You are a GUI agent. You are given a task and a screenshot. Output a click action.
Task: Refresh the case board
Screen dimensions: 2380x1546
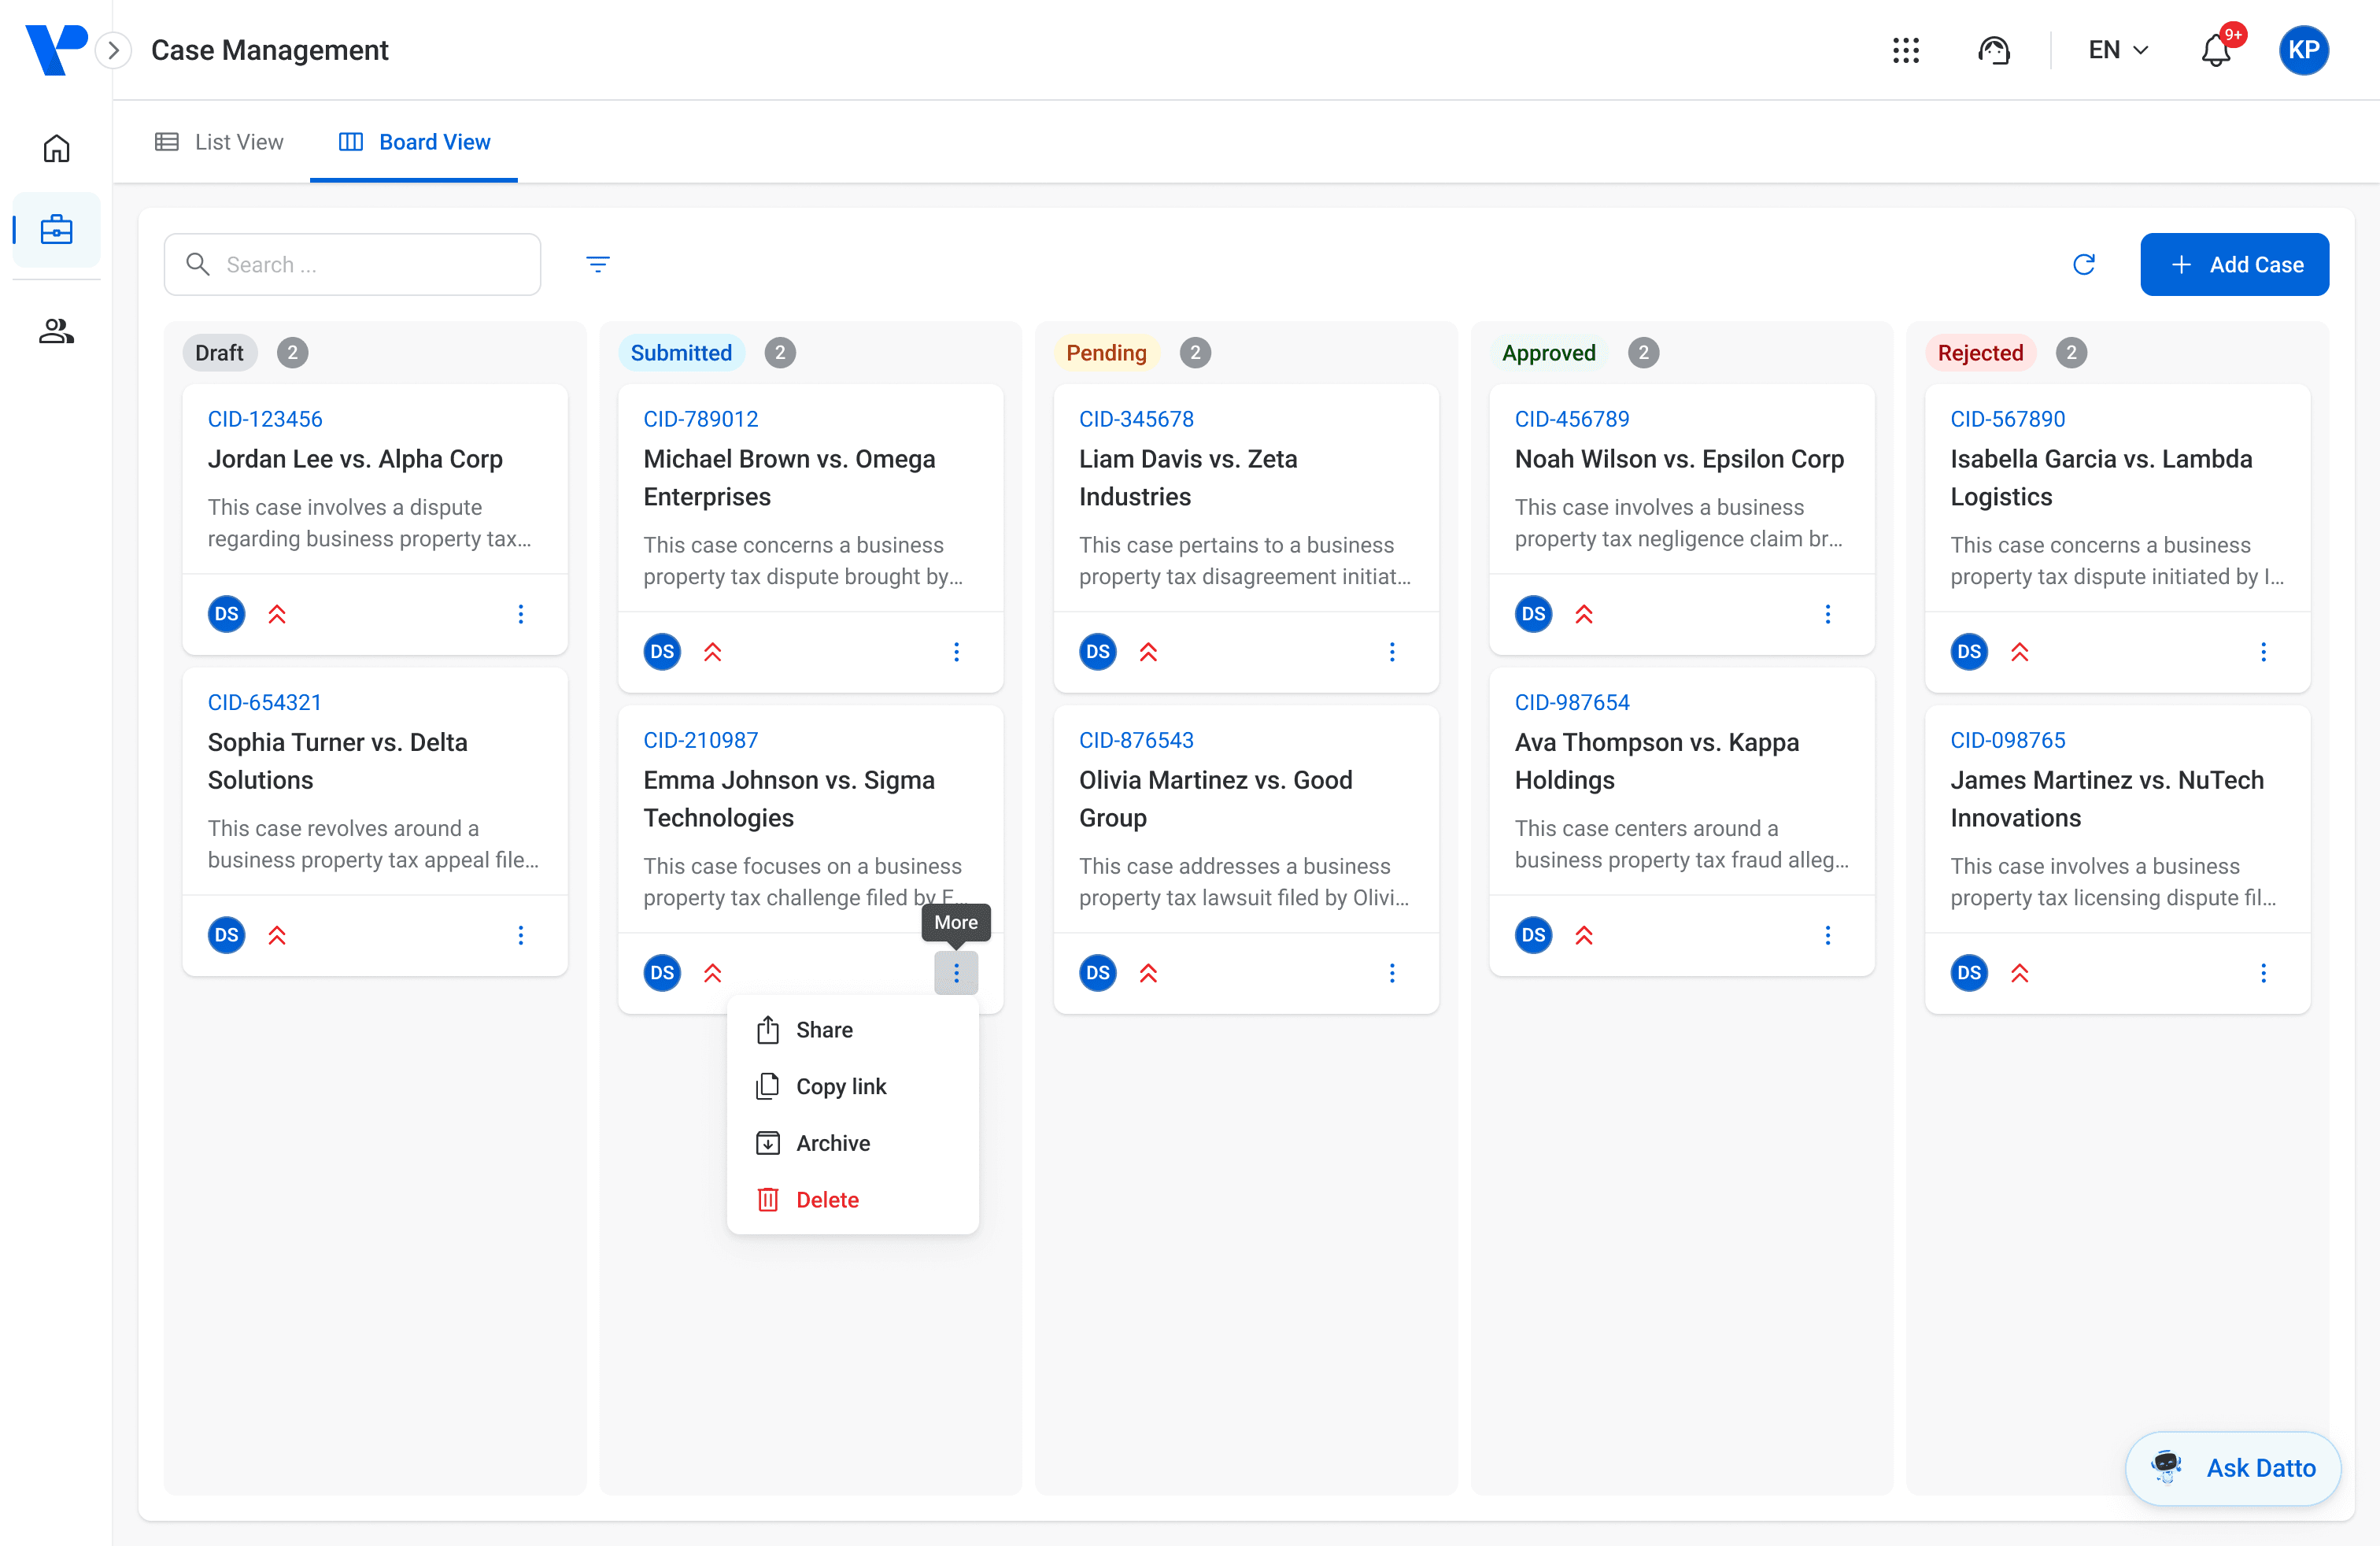coord(2083,264)
